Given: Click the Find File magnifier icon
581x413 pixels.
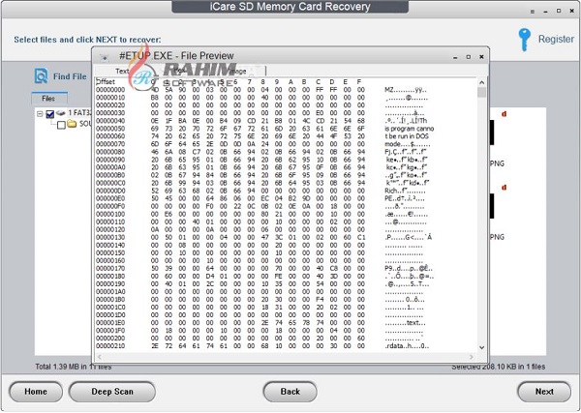Looking at the screenshot, I should point(41,75).
